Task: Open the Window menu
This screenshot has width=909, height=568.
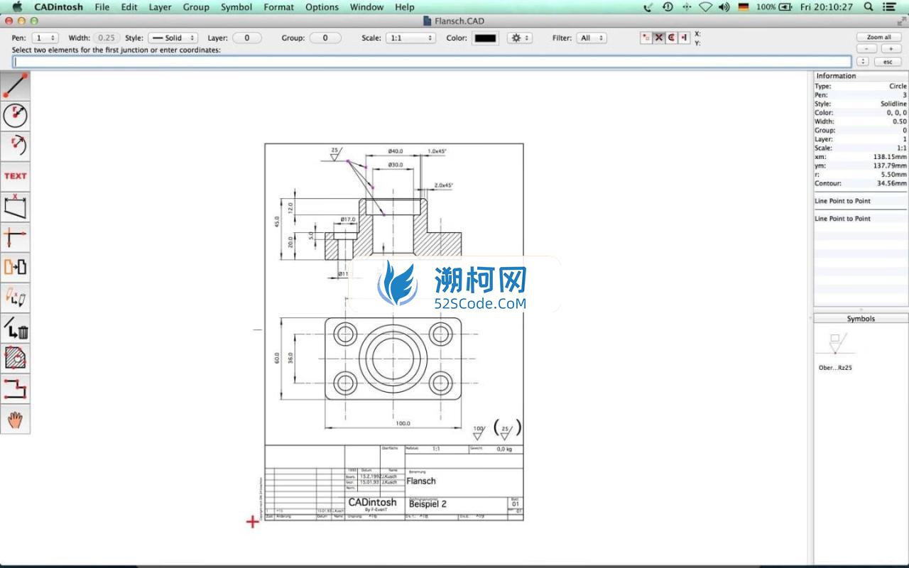Action: click(x=366, y=7)
